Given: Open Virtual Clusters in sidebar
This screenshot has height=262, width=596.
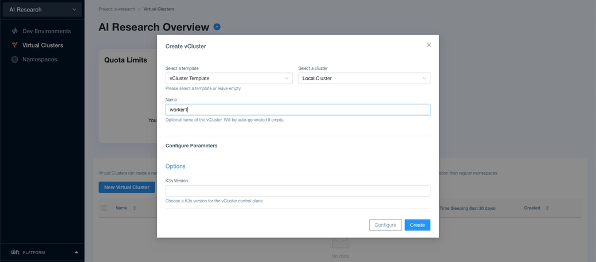Looking at the screenshot, I should pos(42,45).
